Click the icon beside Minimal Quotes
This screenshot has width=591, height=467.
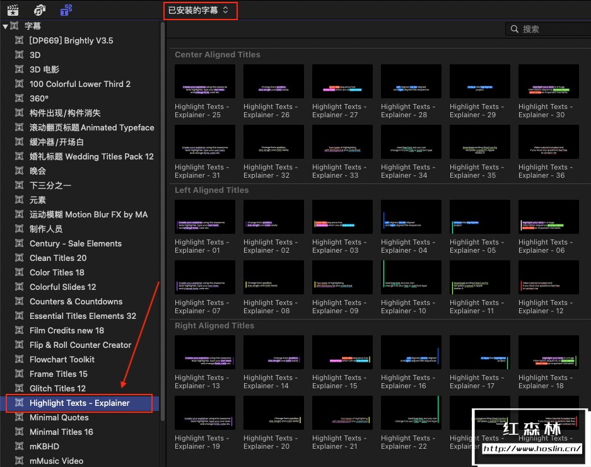[19, 417]
